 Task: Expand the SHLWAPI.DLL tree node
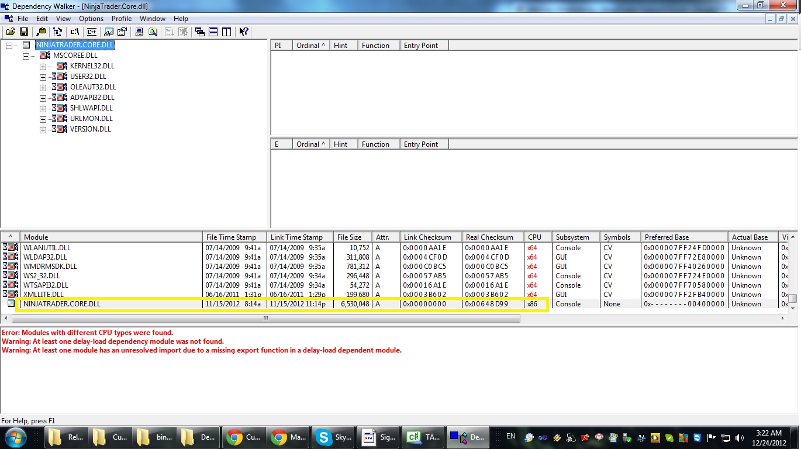point(43,108)
